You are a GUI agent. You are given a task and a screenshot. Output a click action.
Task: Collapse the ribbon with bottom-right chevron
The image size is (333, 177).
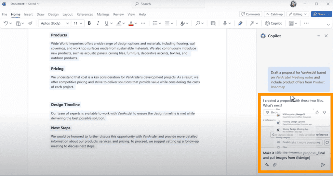tap(328, 25)
